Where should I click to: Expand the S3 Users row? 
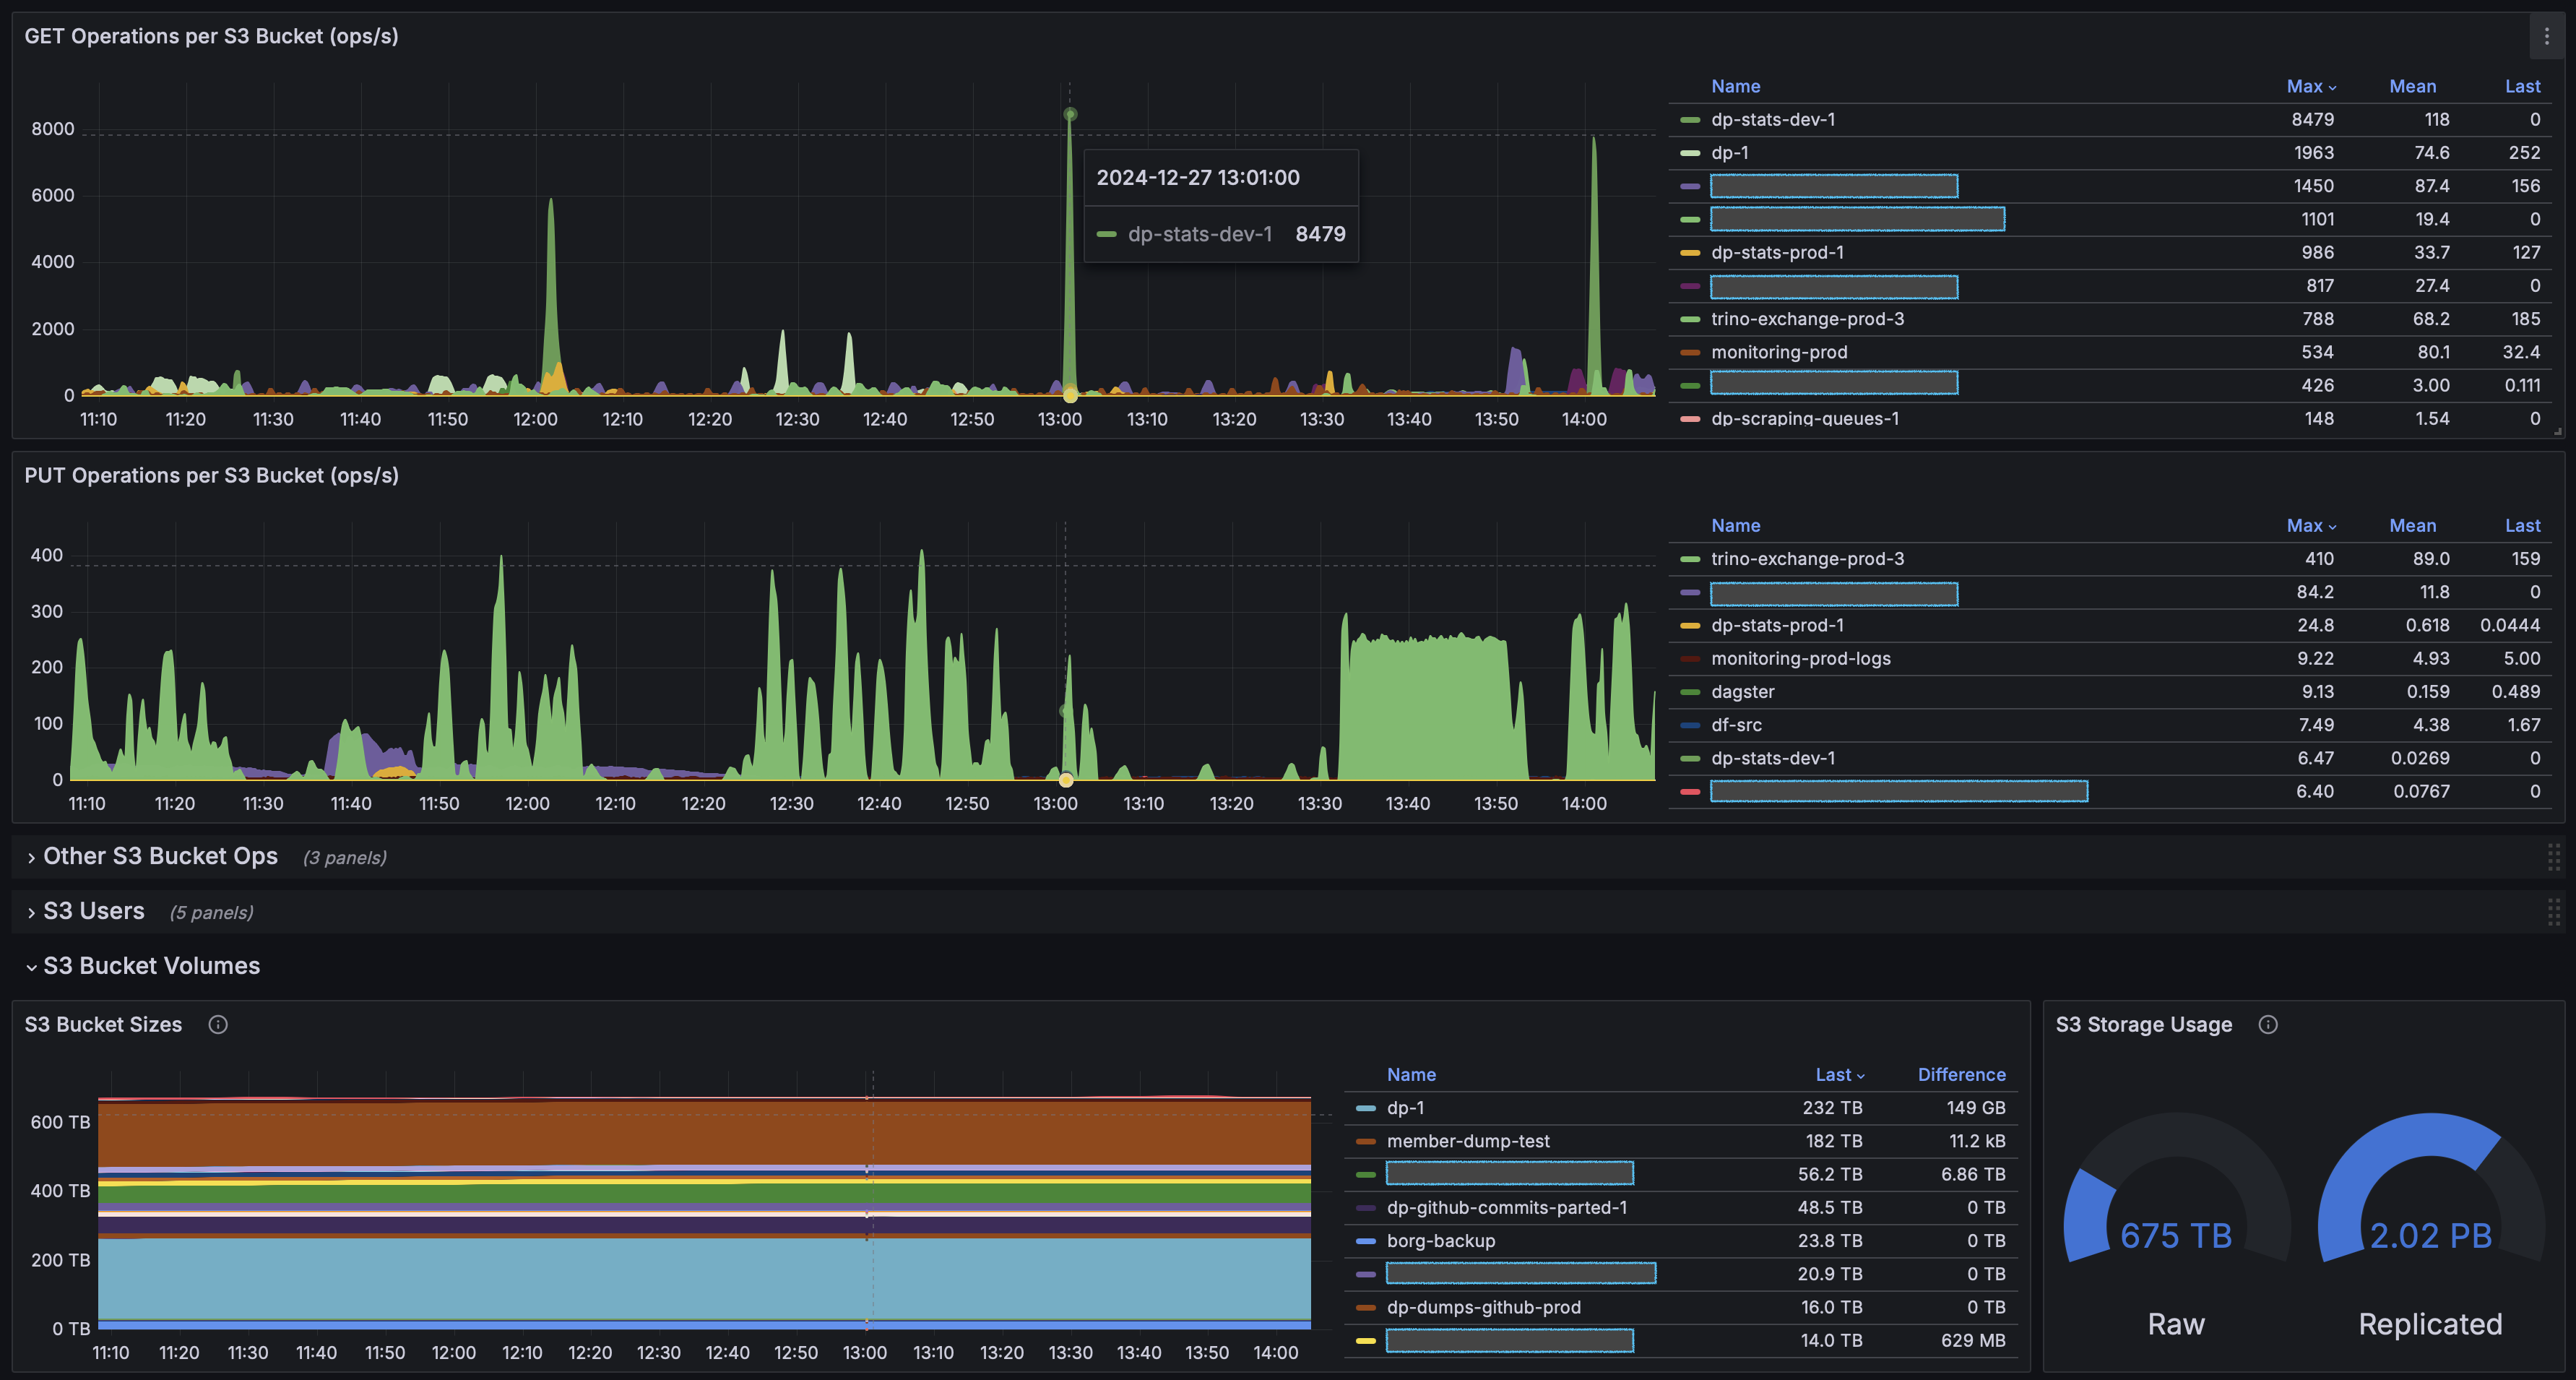[x=94, y=911]
